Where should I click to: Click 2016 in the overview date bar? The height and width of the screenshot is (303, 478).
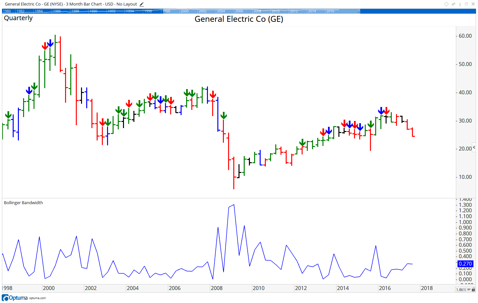point(330,11)
